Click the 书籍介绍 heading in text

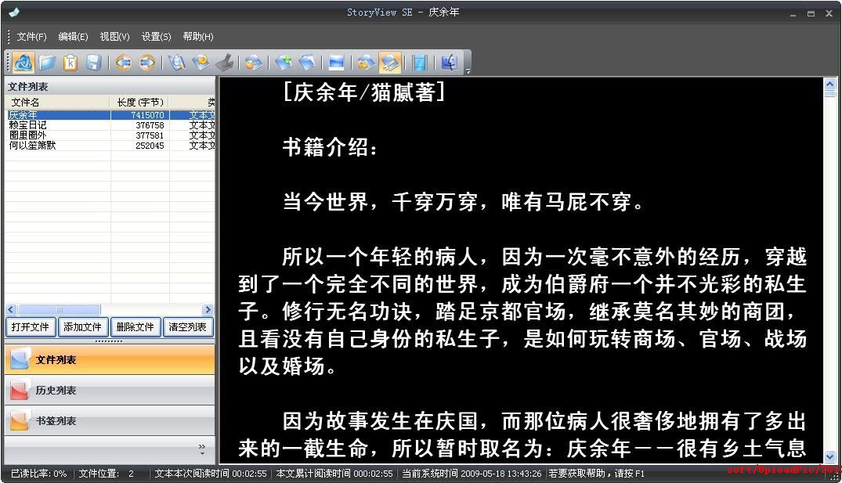tap(331, 147)
